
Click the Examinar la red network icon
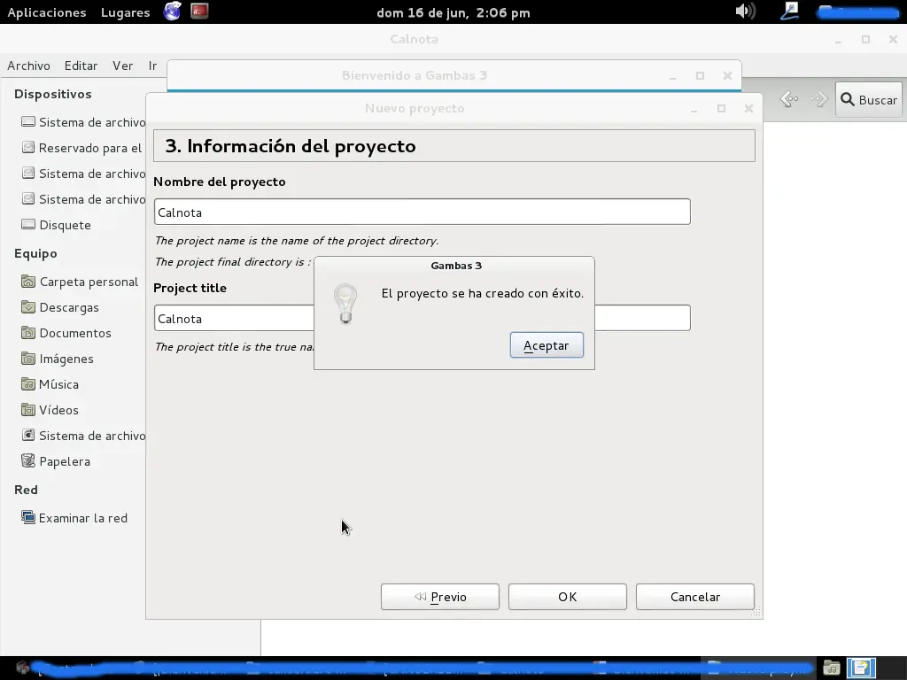(28, 517)
